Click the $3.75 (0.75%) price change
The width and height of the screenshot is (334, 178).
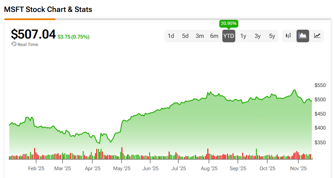[x=74, y=37]
